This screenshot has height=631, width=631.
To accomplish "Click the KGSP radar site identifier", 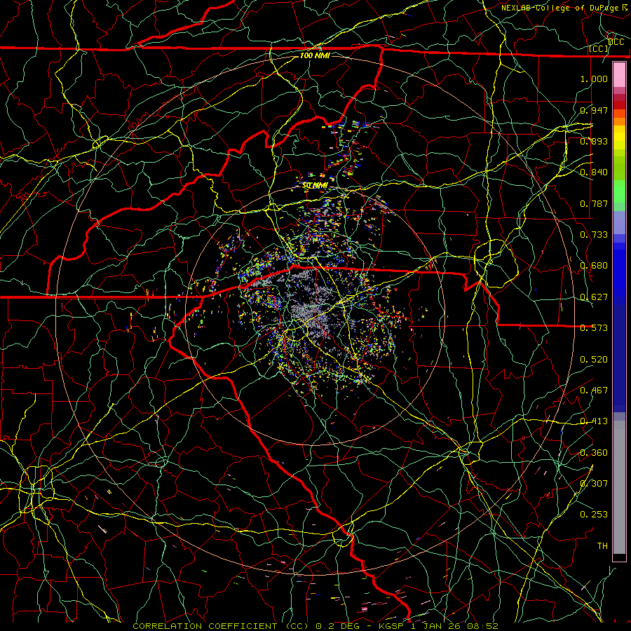I will click(x=391, y=626).
